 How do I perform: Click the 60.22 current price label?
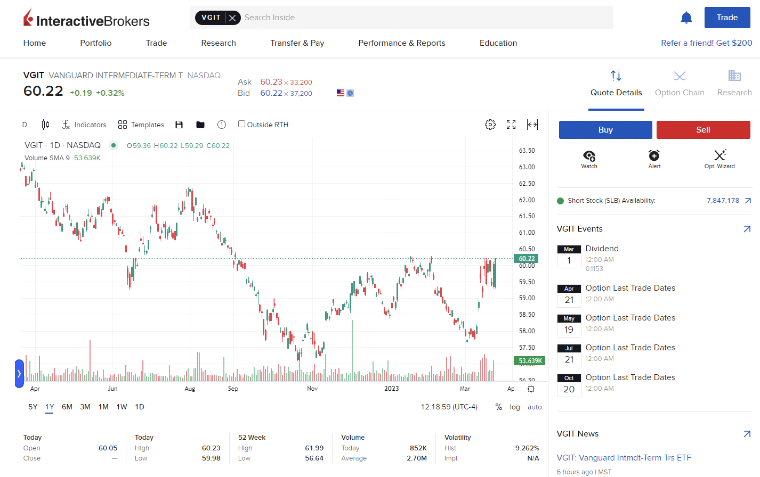526,259
